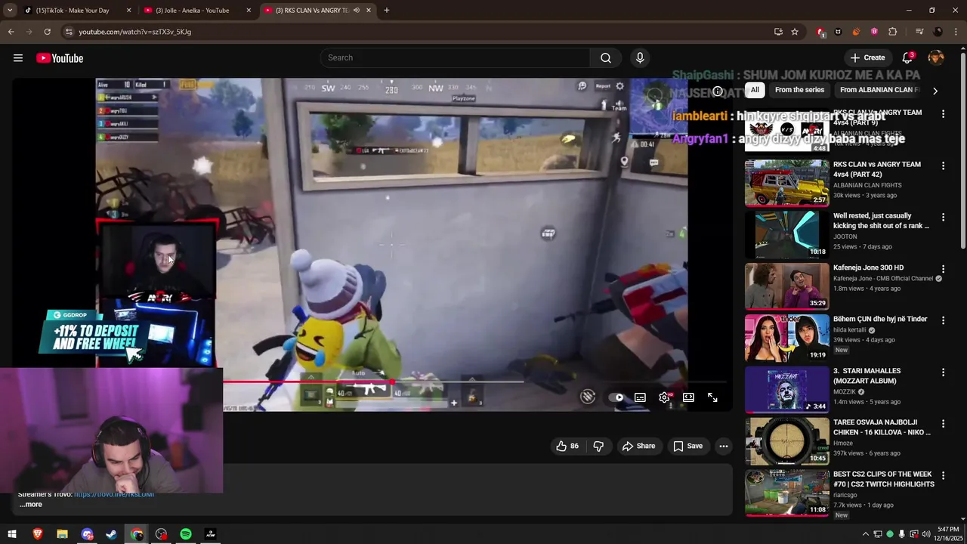967x544 pixels.
Task: Click the browser address bar URL
Action: pos(135,32)
